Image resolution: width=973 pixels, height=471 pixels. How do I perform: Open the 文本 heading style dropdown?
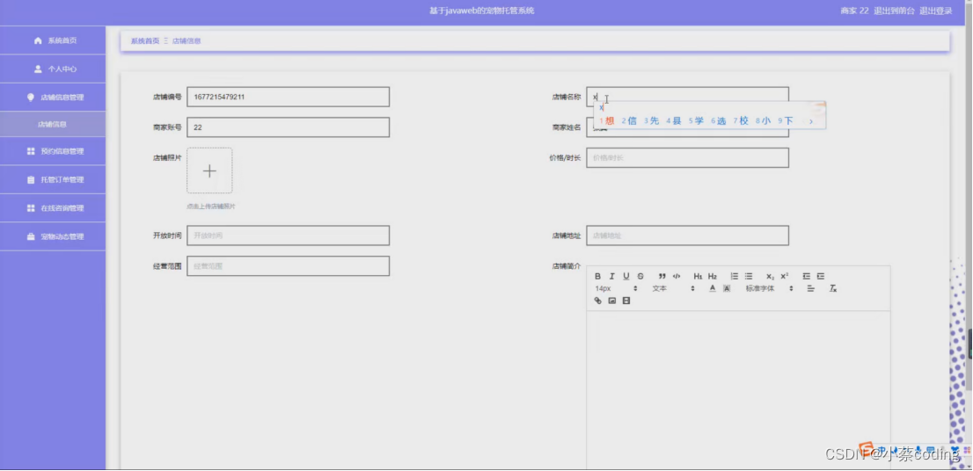pos(673,288)
